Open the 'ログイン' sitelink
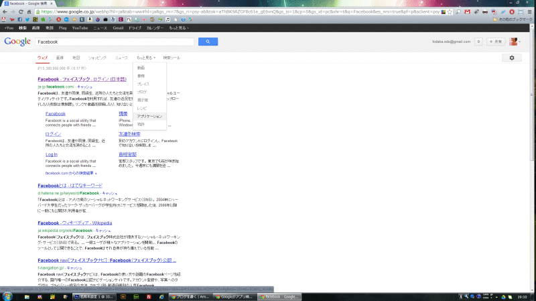This screenshot has width=536, height=301. click(x=53, y=134)
